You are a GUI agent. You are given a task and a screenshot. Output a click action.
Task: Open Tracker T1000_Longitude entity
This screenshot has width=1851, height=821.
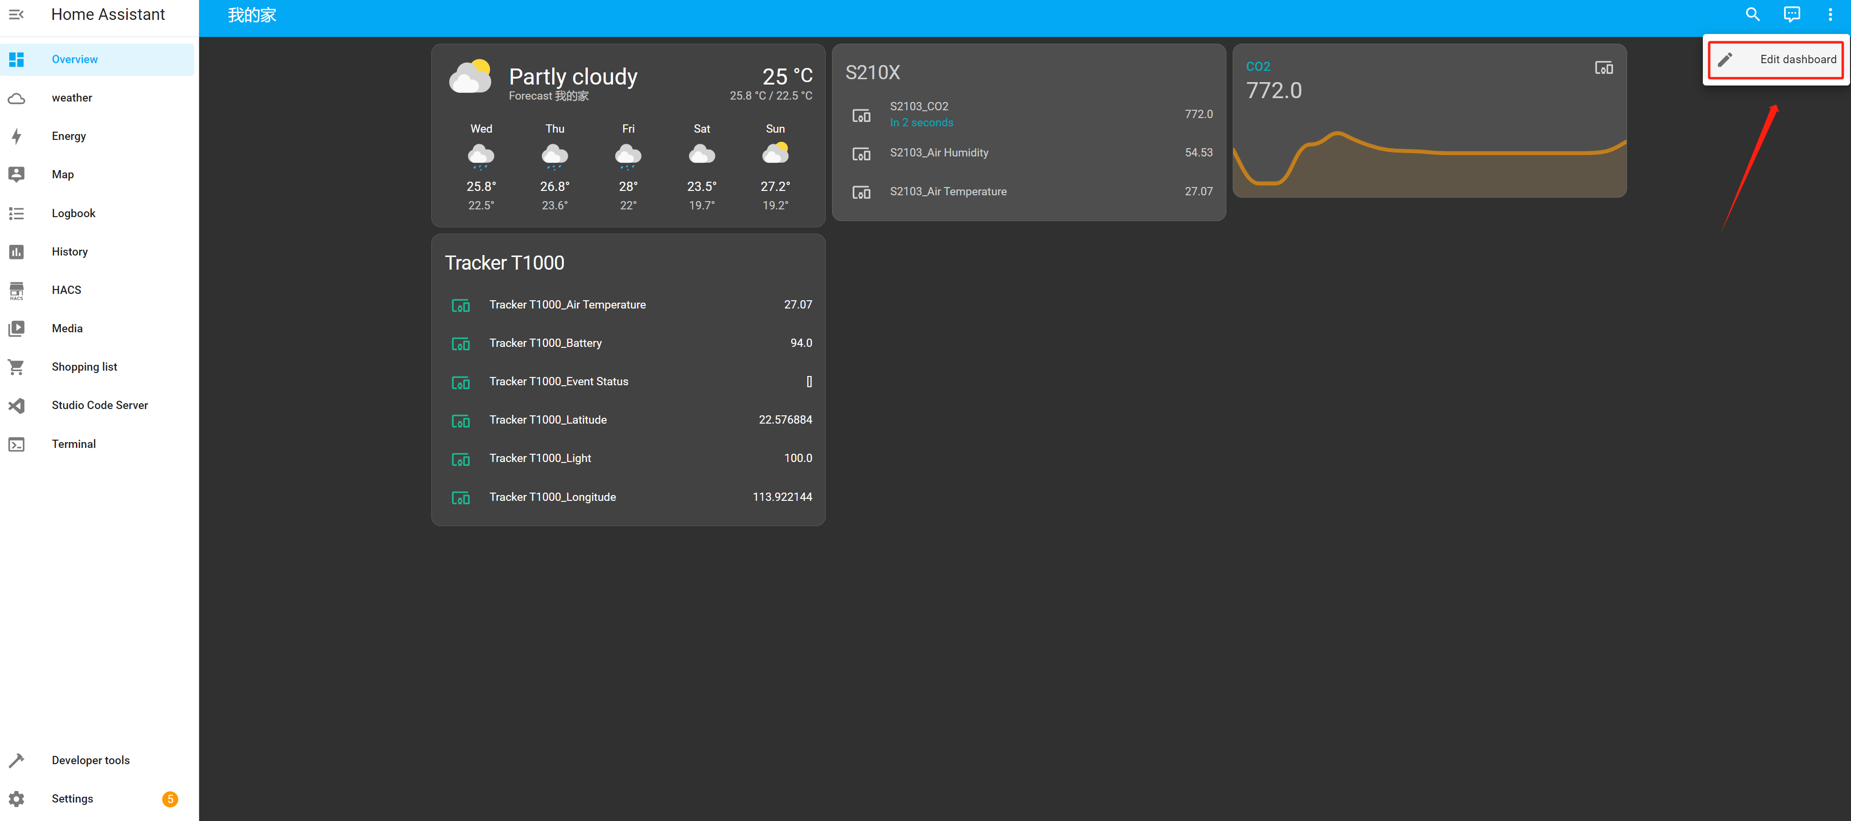click(x=628, y=497)
